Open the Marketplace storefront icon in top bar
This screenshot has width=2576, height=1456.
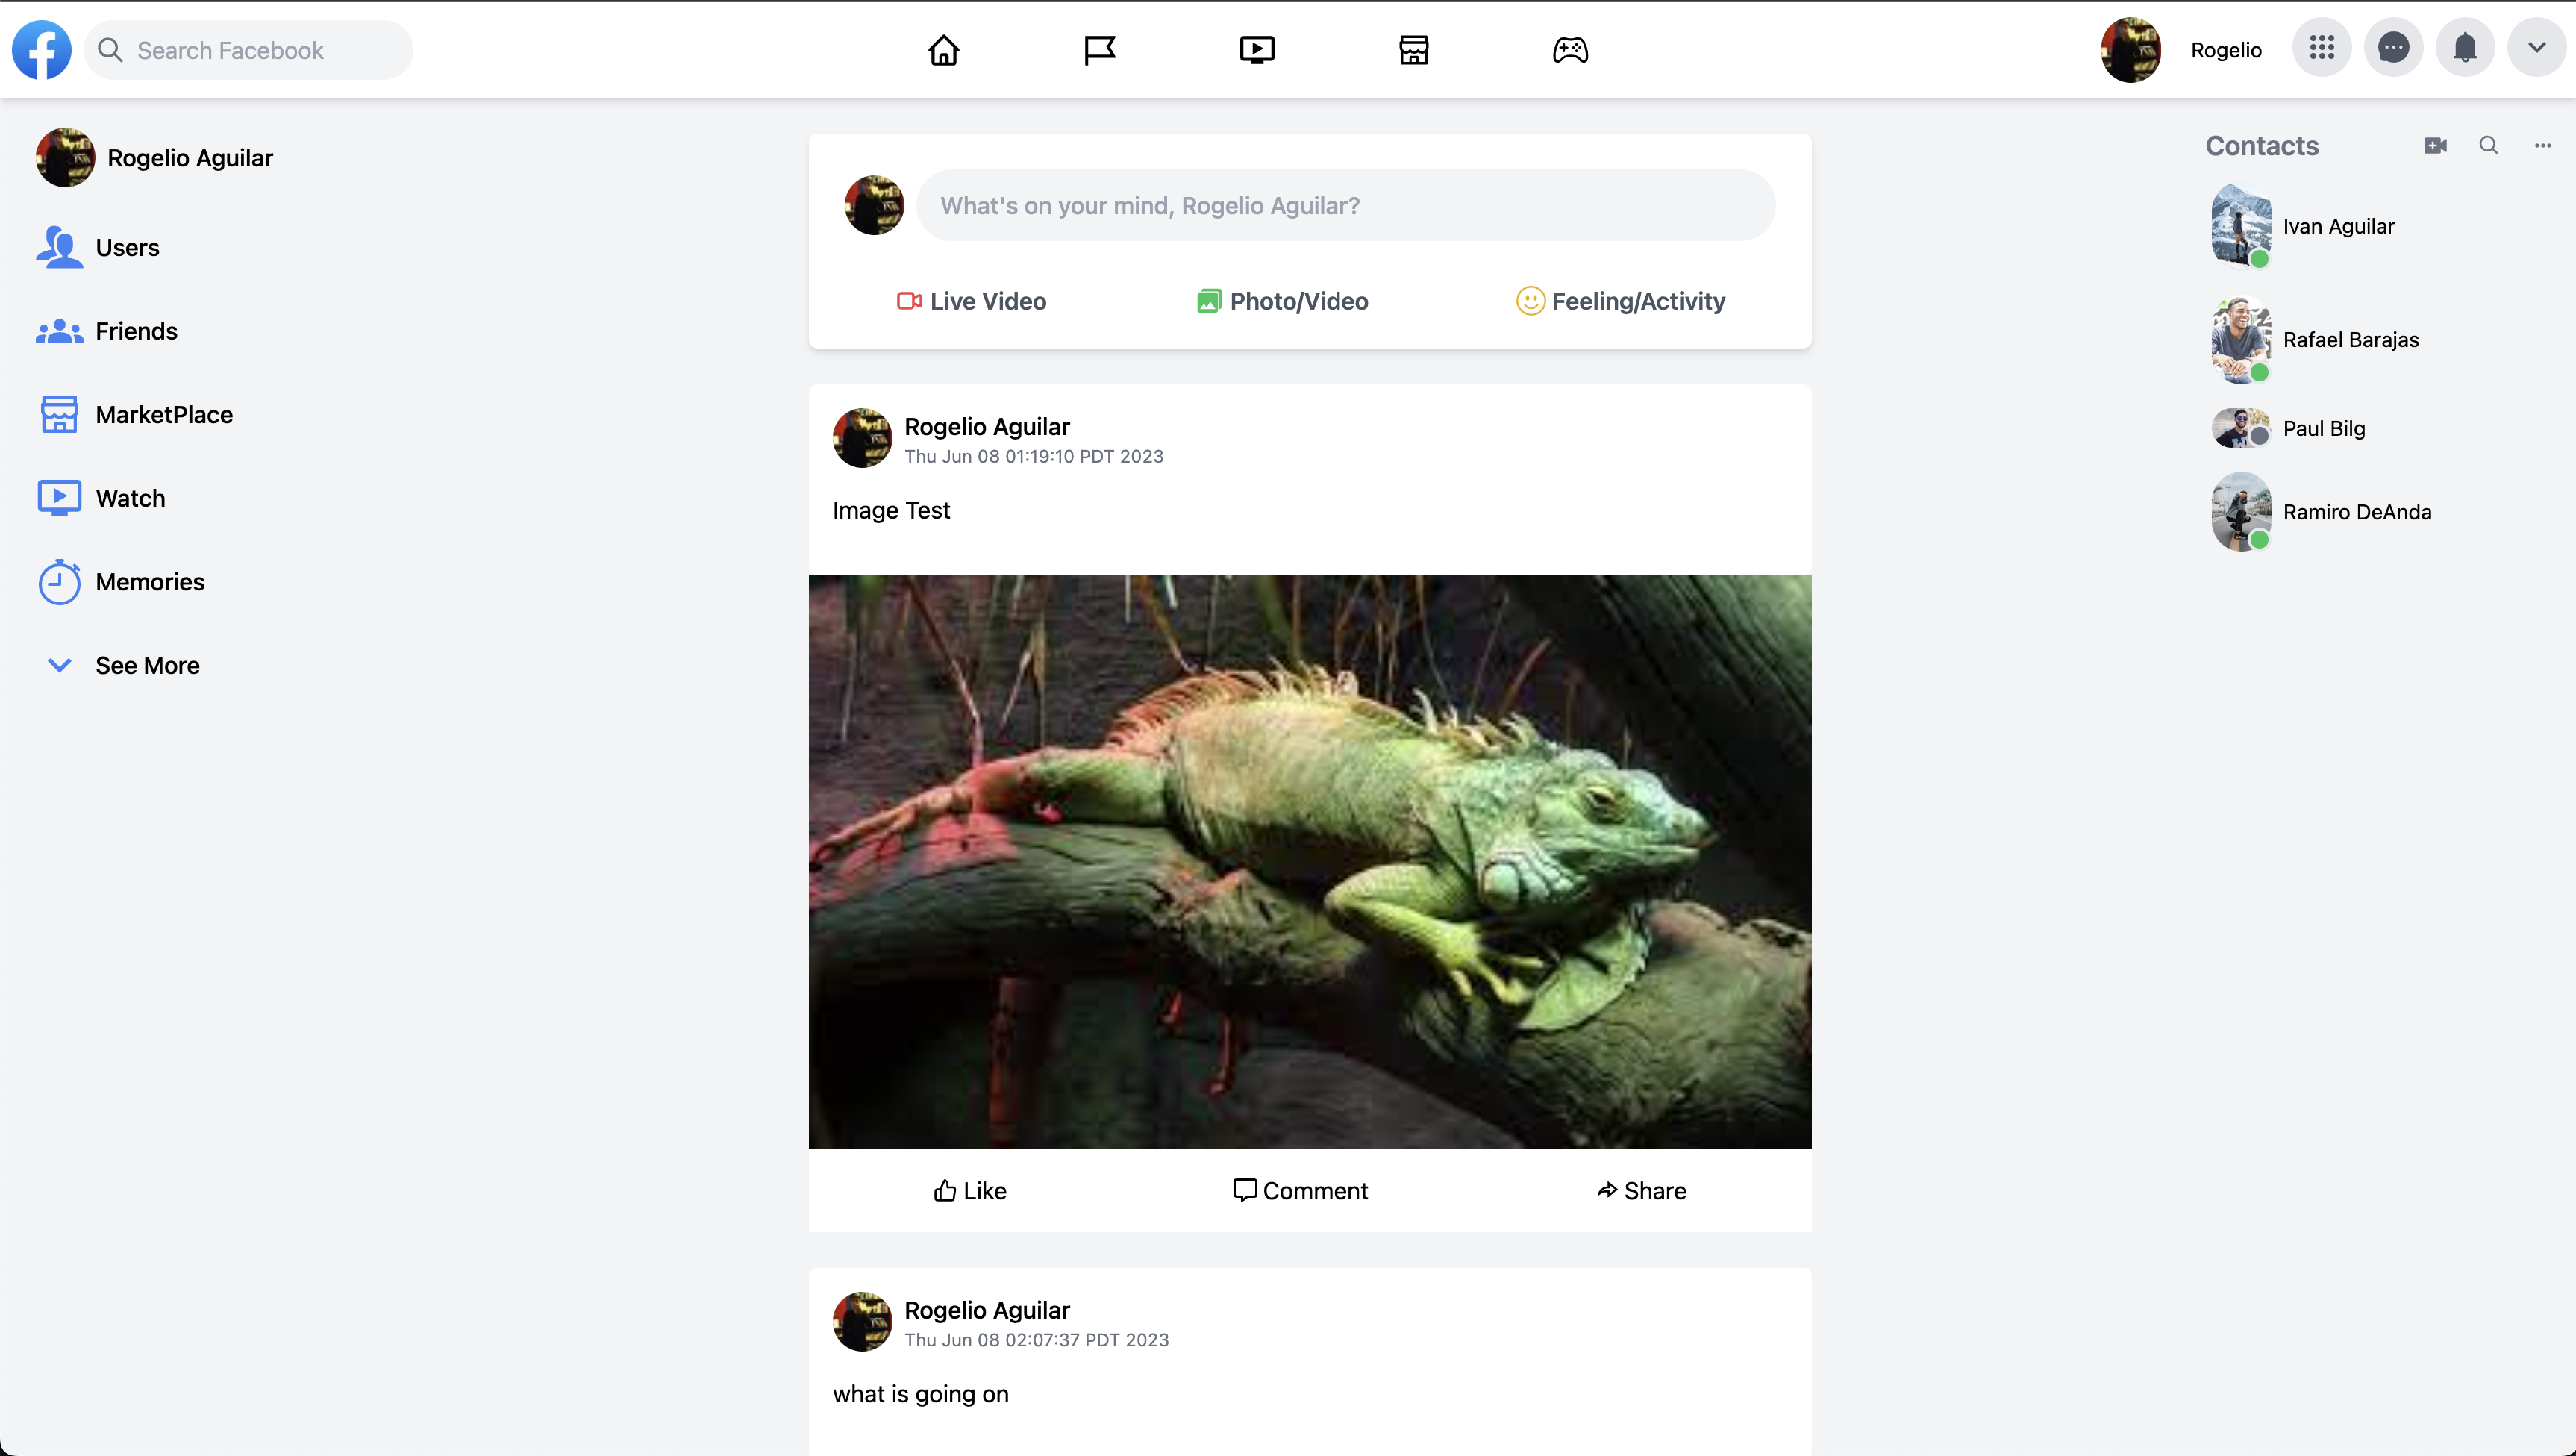(1413, 50)
